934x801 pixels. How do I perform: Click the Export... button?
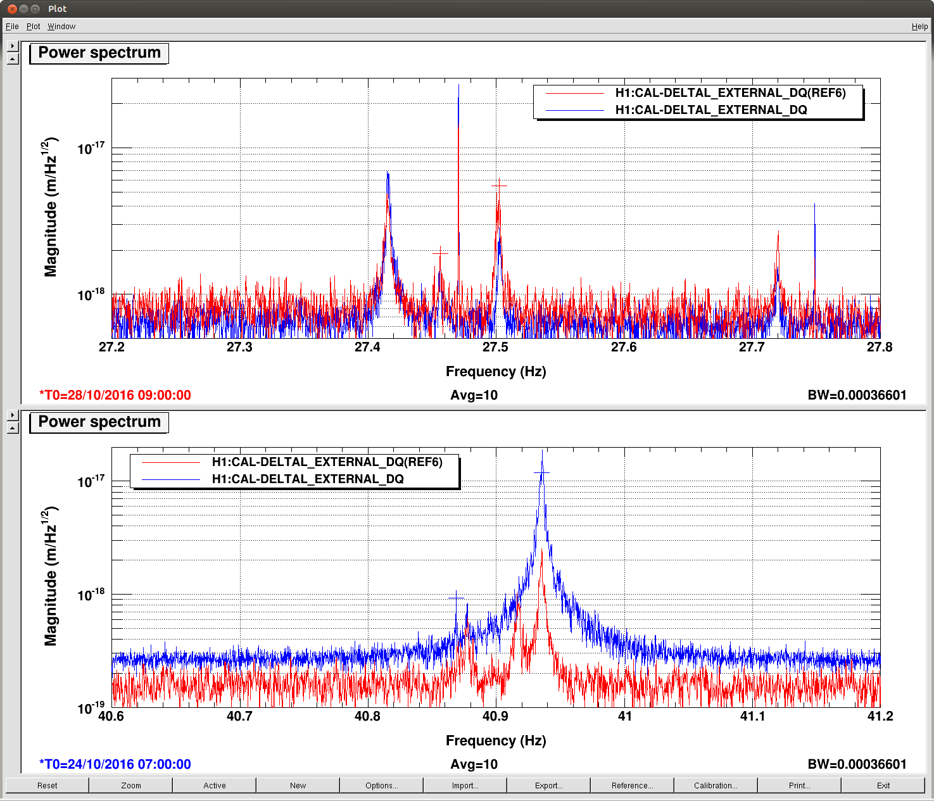[549, 785]
